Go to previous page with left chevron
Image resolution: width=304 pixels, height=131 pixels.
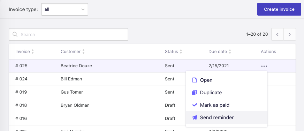coord(278,34)
